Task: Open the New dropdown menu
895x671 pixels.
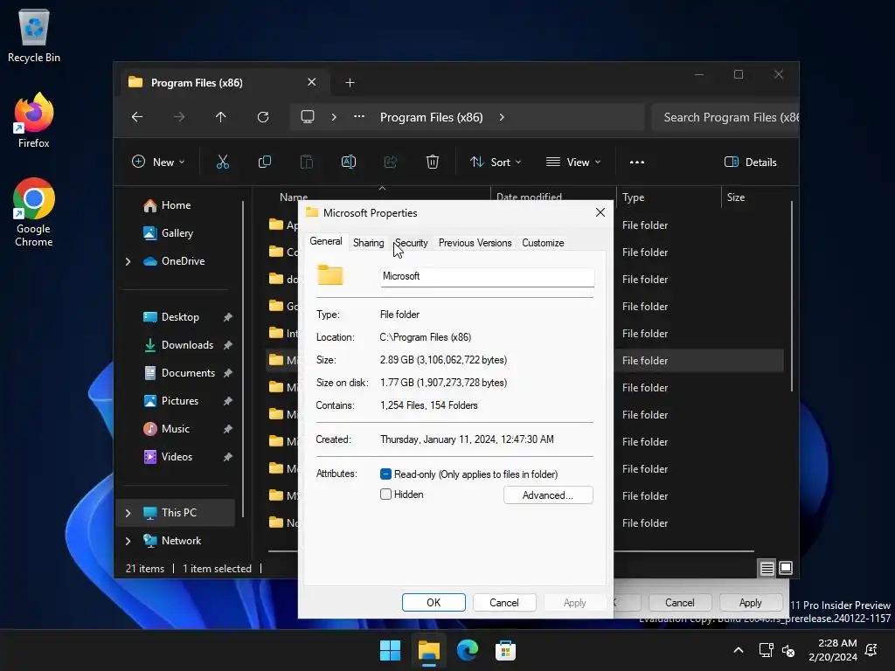Action: click(158, 162)
